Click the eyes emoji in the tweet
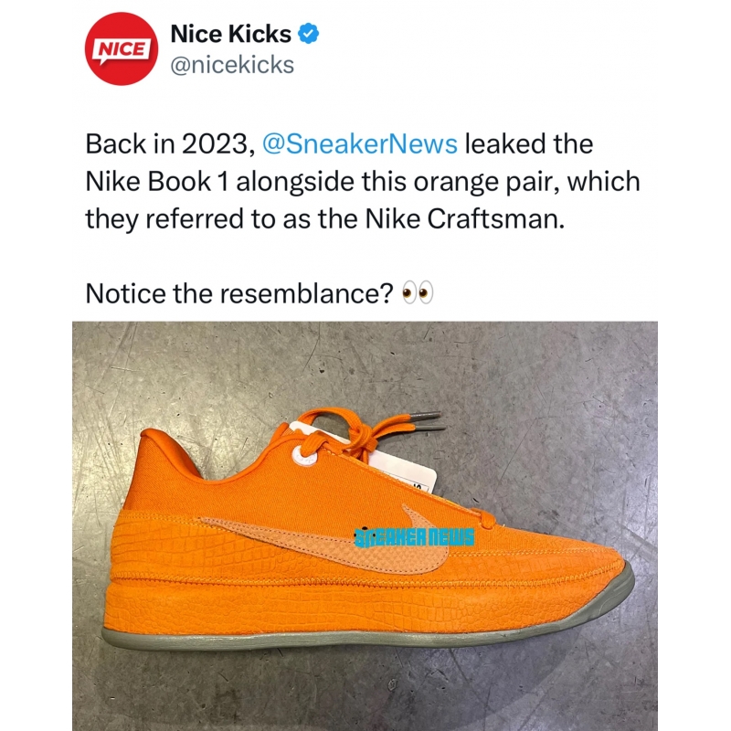 click(x=418, y=293)
